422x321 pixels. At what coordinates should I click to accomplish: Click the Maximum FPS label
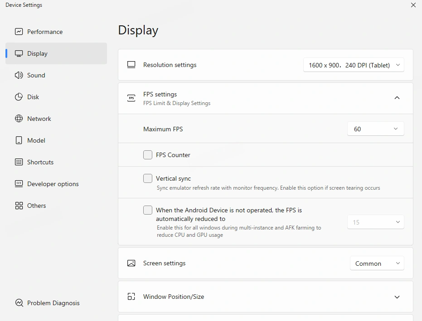click(x=163, y=129)
